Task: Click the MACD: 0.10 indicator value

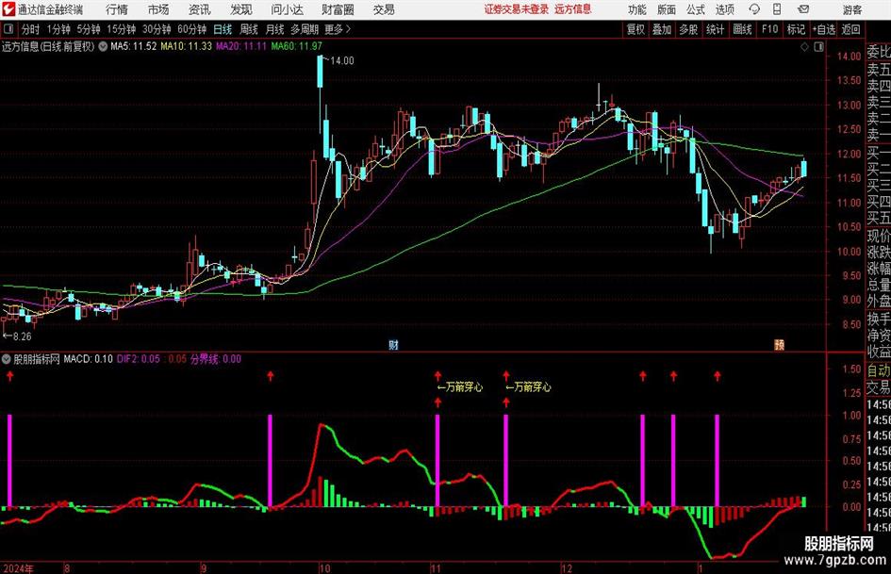Action: pos(88,359)
